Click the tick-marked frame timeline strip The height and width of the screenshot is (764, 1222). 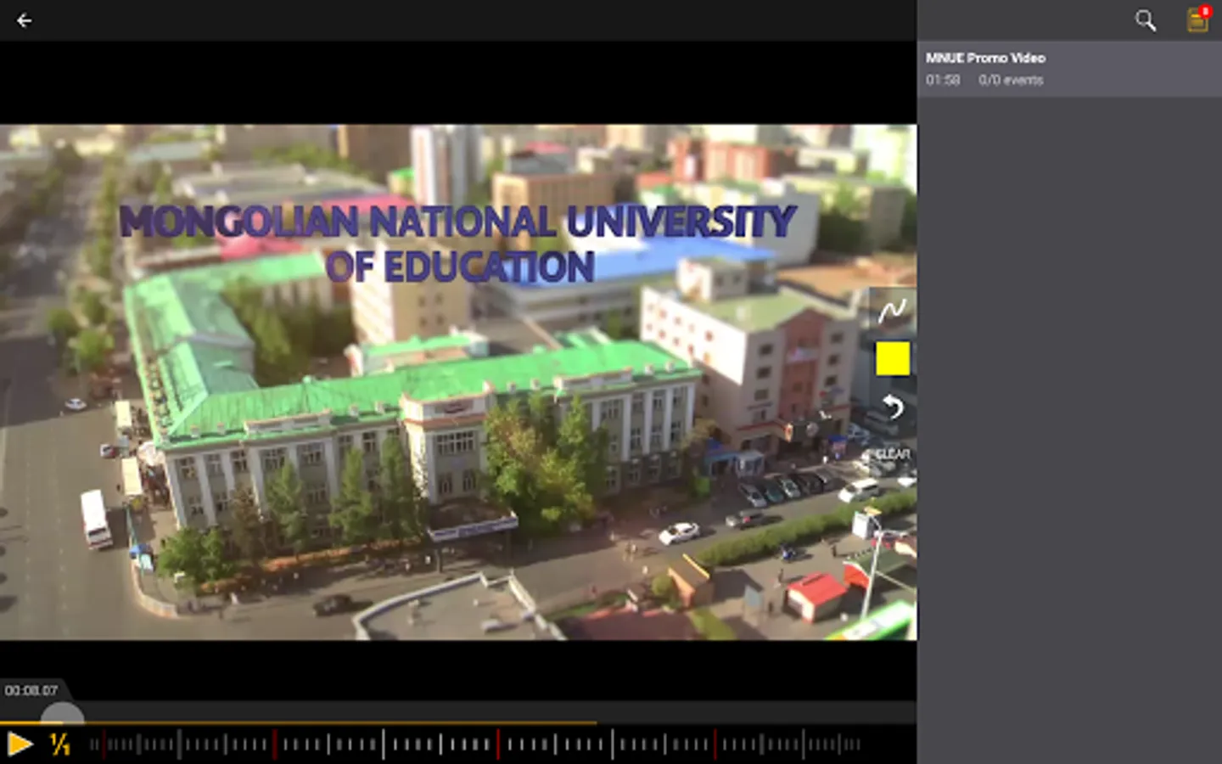point(475,745)
